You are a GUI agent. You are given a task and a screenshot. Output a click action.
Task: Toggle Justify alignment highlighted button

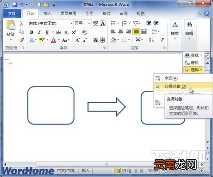136,31
